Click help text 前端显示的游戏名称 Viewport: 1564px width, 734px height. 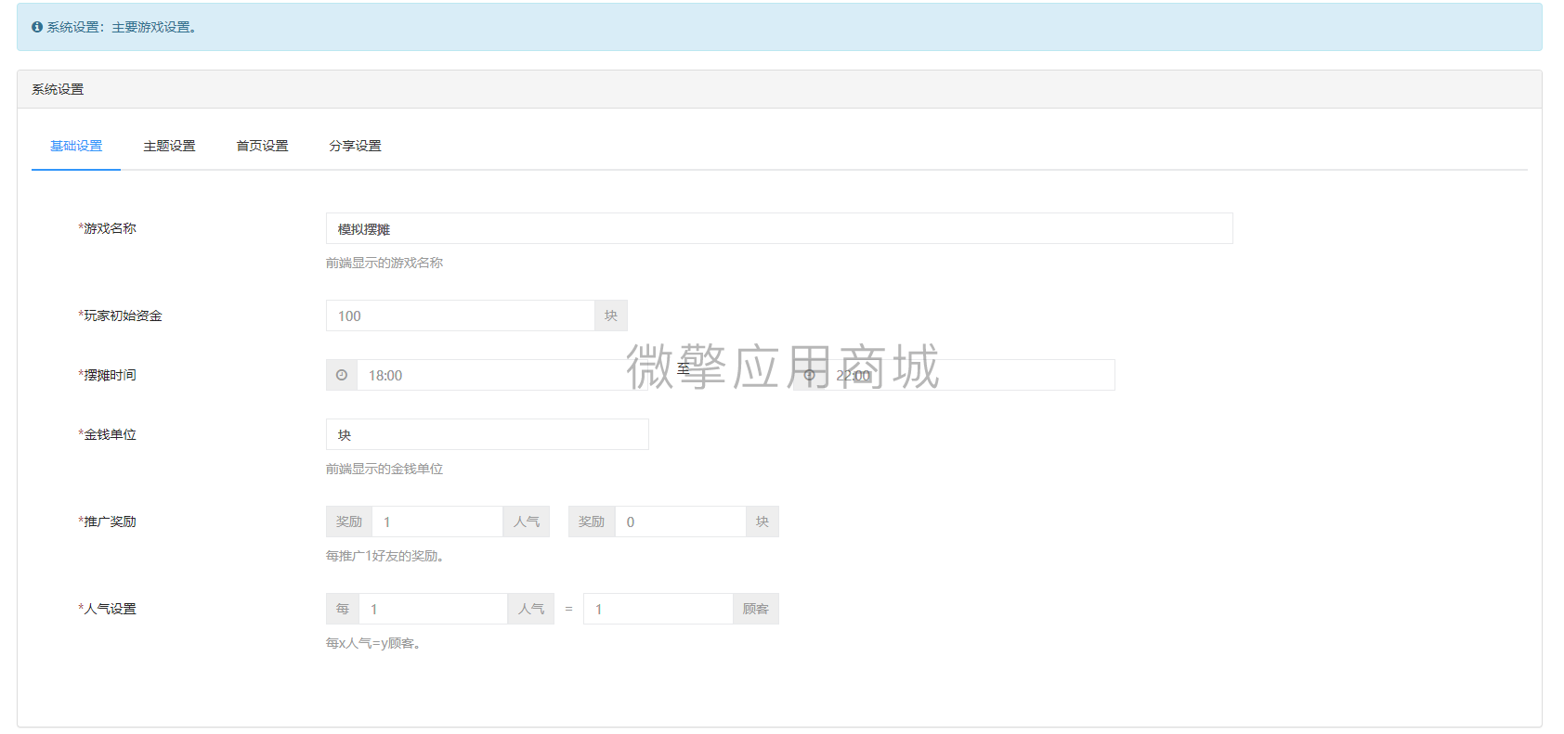384,263
